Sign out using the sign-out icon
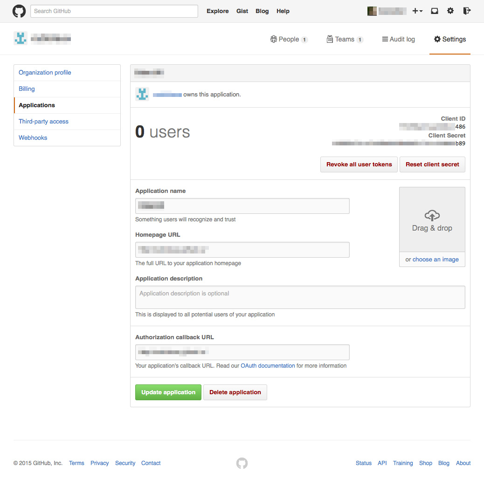The width and height of the screenshot is (484, 486). point(467,11)
